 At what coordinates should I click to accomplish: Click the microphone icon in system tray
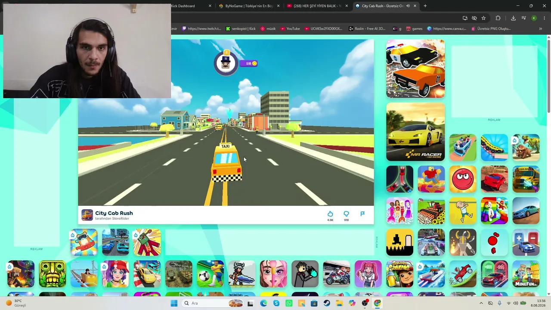click(499, 303)
